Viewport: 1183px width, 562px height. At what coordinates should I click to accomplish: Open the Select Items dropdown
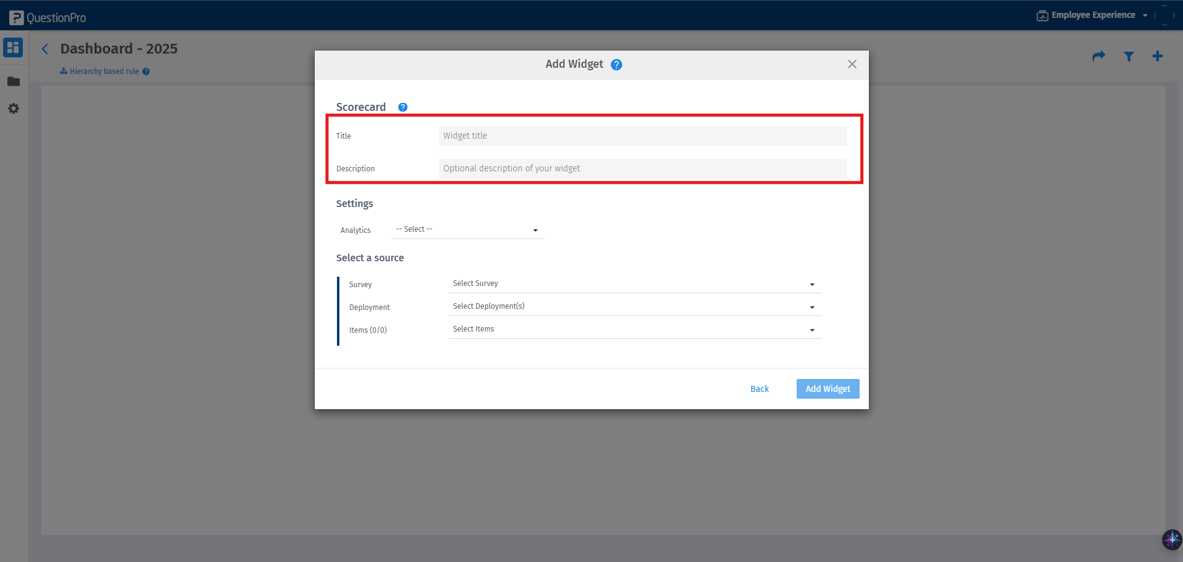(x=634, y=328)
